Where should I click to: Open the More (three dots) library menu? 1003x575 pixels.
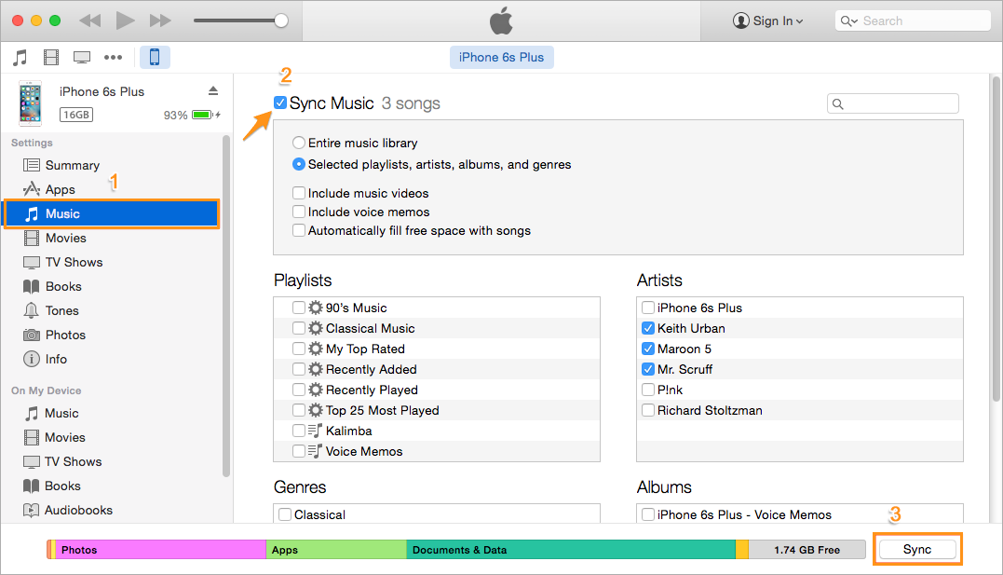coord(114,58)
